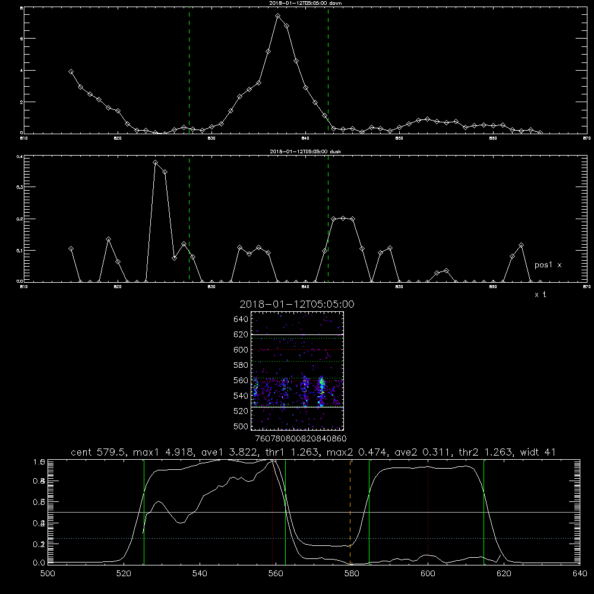Click the green vertical line near 562 in bottom plot
Image resolution: width=594 pixels, height=594 pixels.
coord(285,512)
